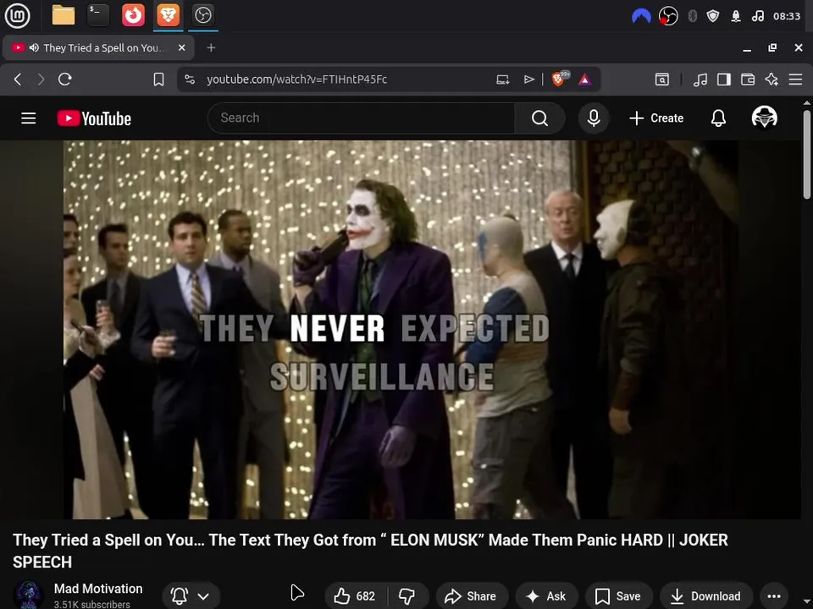The image size is (813, 609).
Task: Open the Brave main hamburger menu
Action: 795,80
